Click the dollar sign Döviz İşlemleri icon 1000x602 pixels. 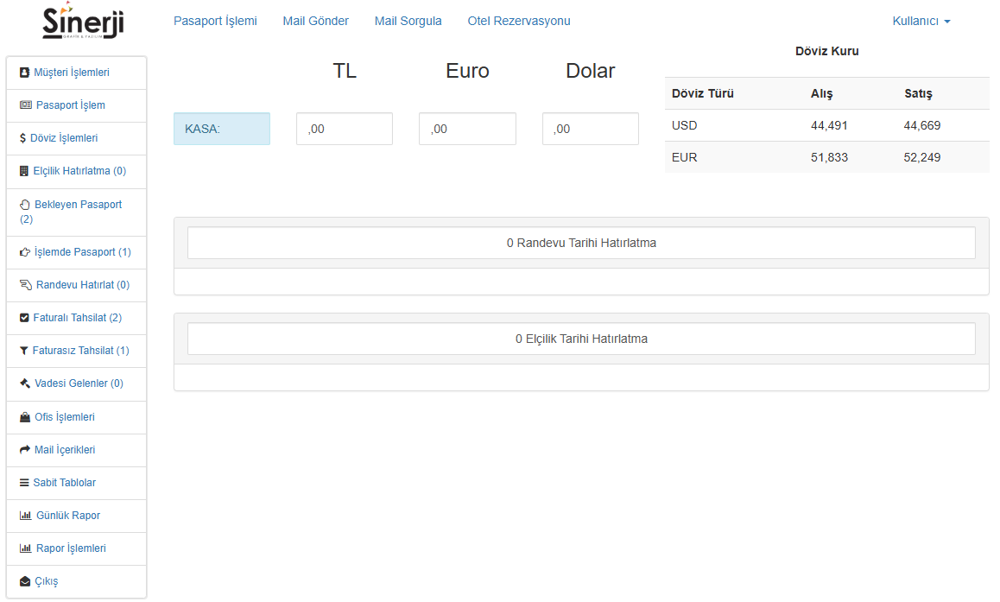22,138
